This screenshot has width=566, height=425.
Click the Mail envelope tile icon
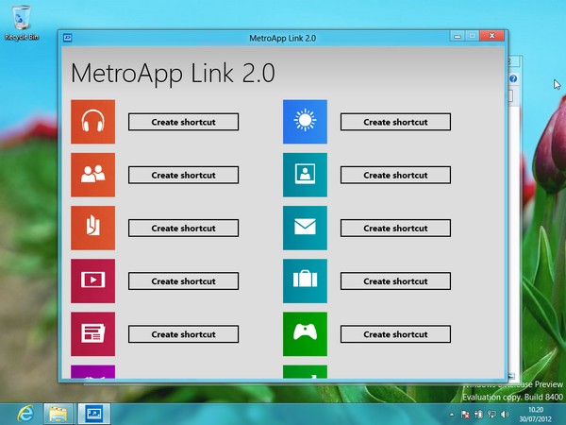(x=305, y=228)
